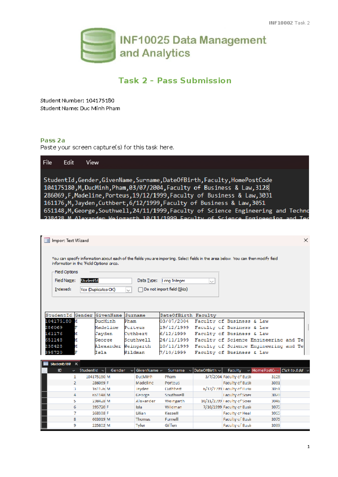Expand the Surname column filter arrow
The height and width of the screenshot is (477, 338).
coord(190,371)
